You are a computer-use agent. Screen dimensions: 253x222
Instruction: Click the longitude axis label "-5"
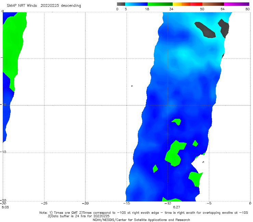click(209, 203)
